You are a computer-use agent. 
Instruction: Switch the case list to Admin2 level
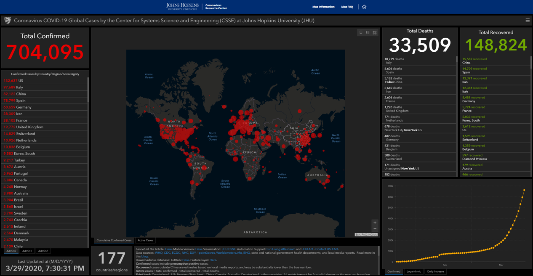[x=43, y=251]
